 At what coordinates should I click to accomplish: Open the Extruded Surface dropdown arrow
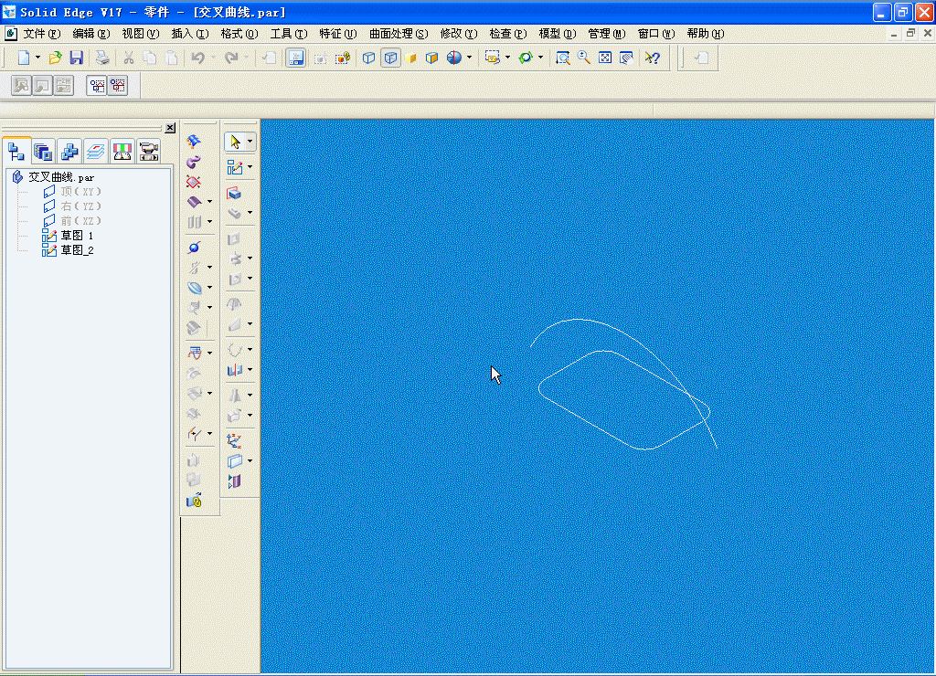coord(209,202)
